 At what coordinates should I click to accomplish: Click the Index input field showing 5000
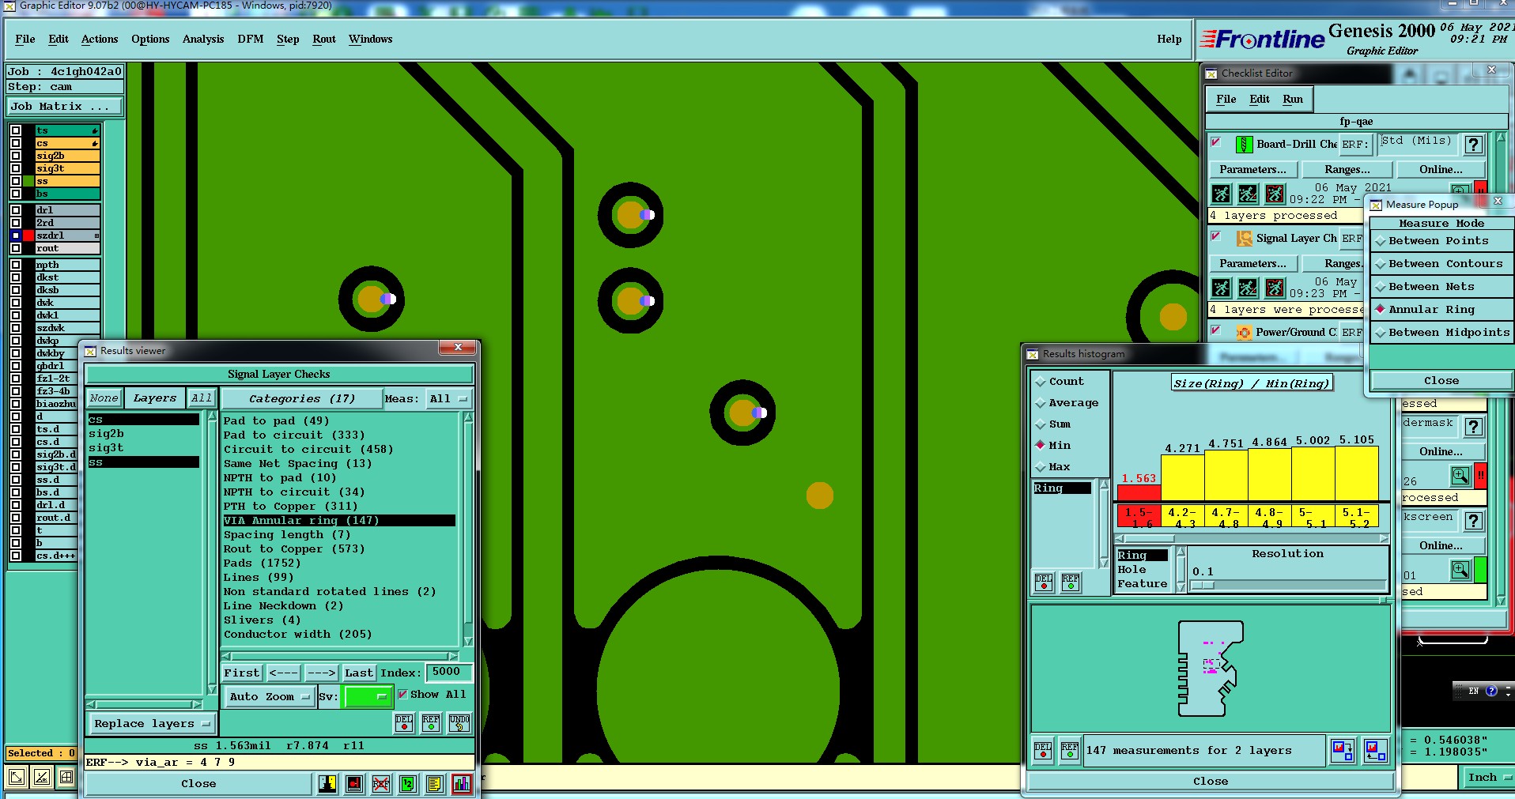coord(448,673)
